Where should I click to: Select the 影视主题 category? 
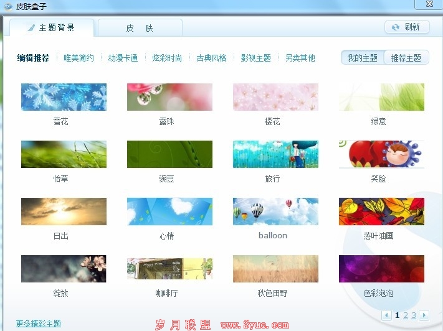255,58
